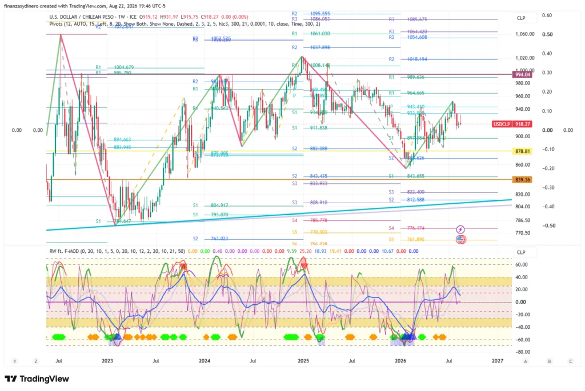Click the R1 989.636 pivot label

pyautogui.click(x=407, y=77)
